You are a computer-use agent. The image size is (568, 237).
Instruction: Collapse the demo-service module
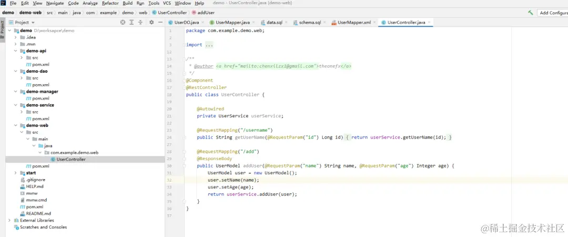(x=16, y=105)
